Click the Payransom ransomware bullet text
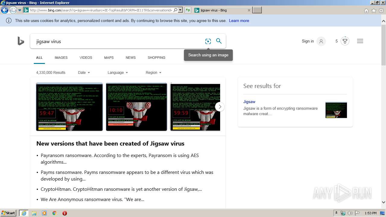 point(120,159)
